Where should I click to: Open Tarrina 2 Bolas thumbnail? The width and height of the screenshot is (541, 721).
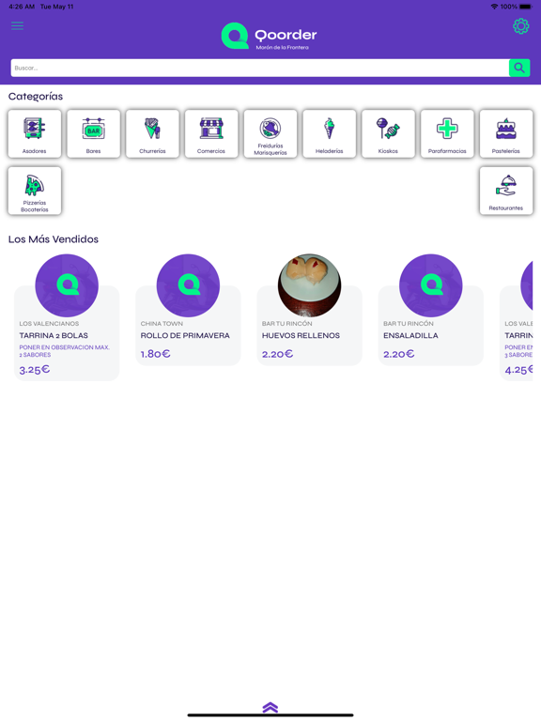coord(67,285)
